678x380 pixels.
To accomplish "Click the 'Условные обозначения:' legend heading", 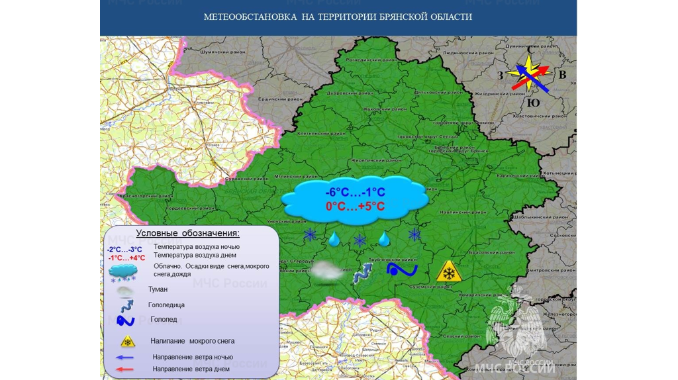I will click(x=187, y=234).
